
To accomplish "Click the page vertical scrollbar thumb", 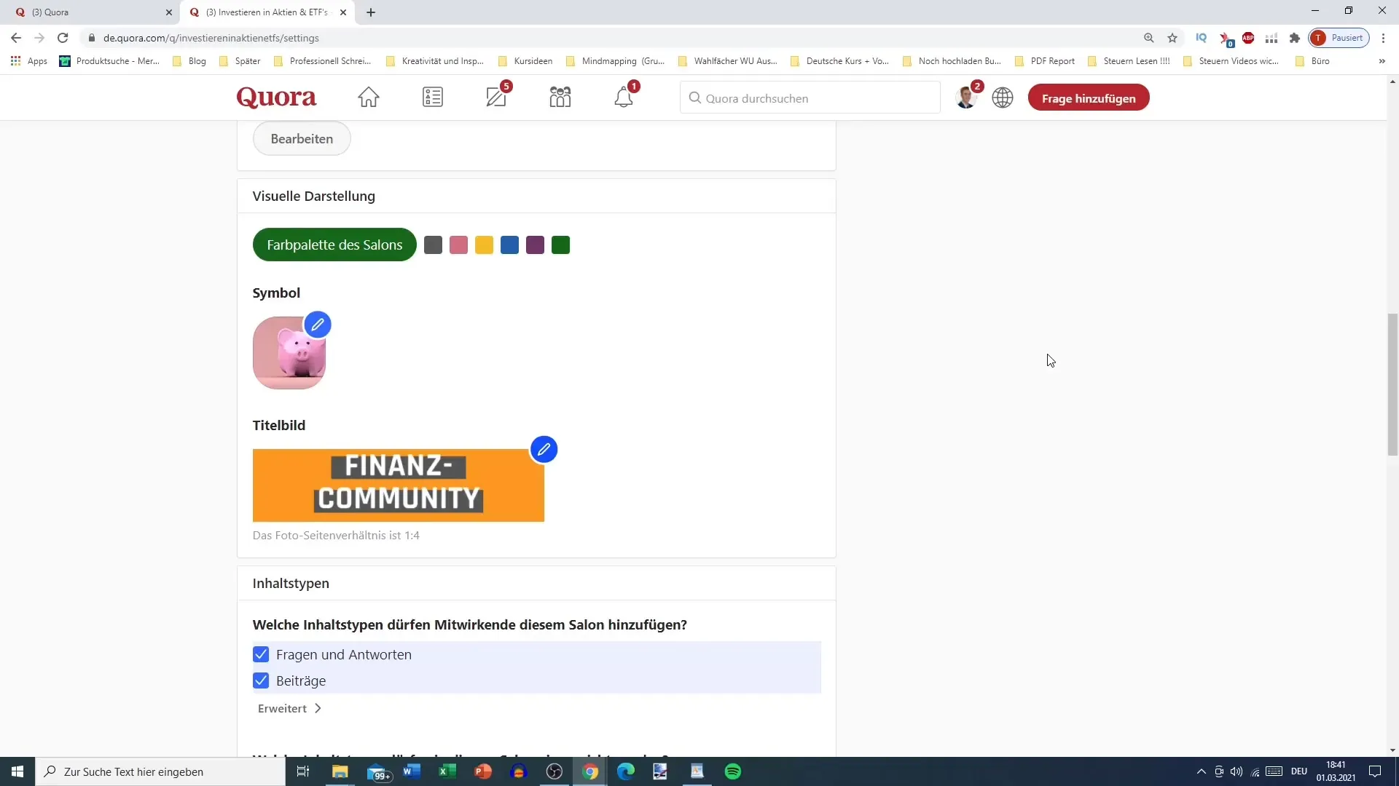I will (x=1392, y=384).
